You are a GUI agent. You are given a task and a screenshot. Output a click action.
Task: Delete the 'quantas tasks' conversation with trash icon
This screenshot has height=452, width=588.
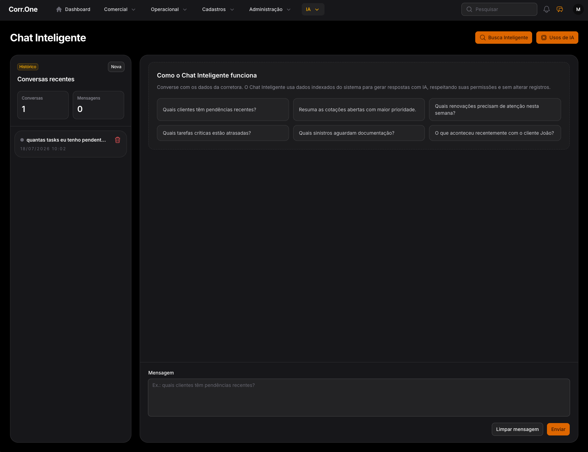(x=118, y=140)
